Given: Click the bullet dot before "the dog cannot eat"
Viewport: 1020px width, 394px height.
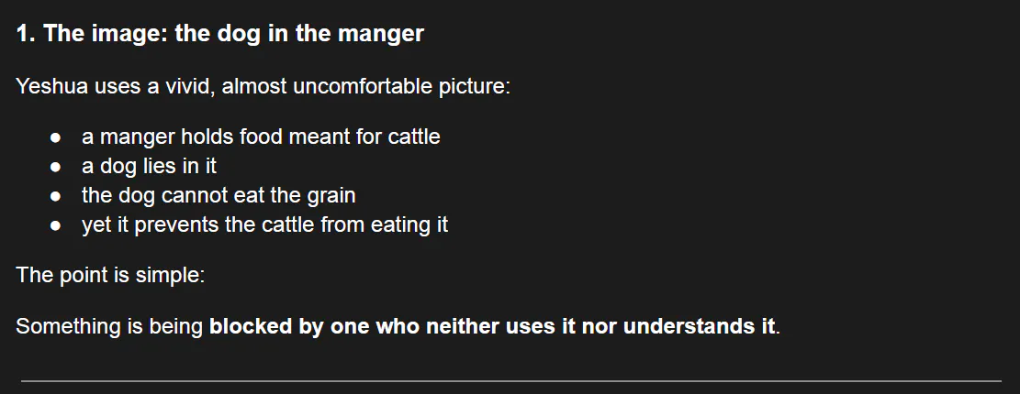Looking at the screenshot, I should coord(57,196).
